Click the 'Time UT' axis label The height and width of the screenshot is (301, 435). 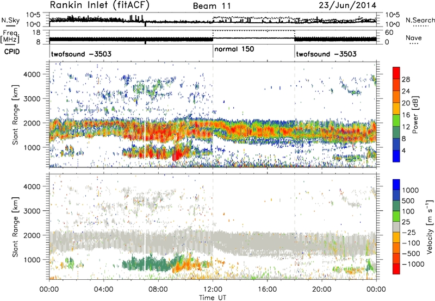[x=213, y=298]
